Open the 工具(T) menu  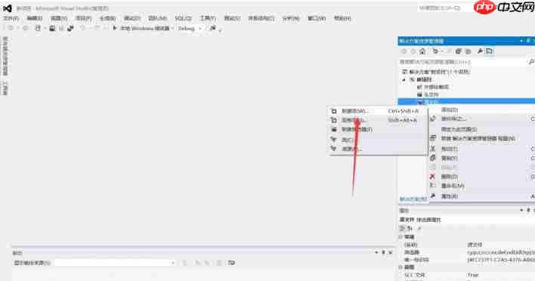[x=208, y=18]
